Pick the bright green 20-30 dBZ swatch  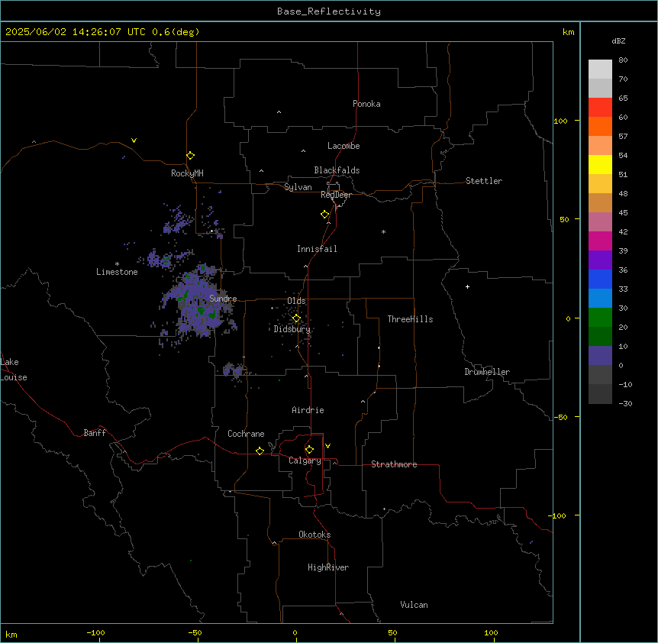(x=600, y=318)
